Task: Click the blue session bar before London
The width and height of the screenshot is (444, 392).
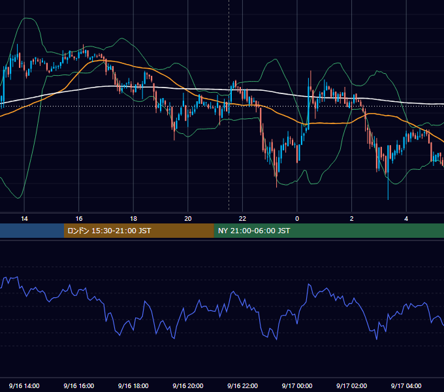Action: (32, 231)
